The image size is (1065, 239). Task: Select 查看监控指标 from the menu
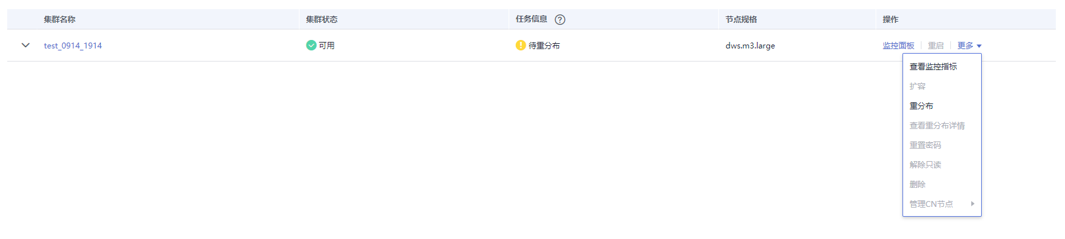click(933, 67)
